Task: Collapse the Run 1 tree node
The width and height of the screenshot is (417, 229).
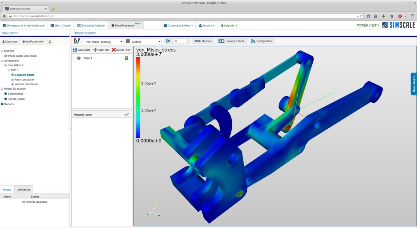Action: 9,70
